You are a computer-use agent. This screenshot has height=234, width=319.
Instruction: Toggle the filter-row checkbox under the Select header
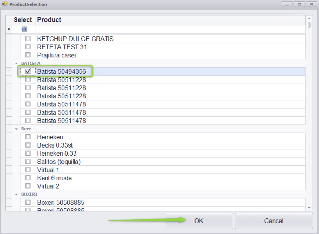coord(24,29)
